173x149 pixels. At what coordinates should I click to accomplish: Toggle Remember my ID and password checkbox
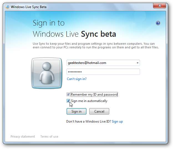coord(68,95)
